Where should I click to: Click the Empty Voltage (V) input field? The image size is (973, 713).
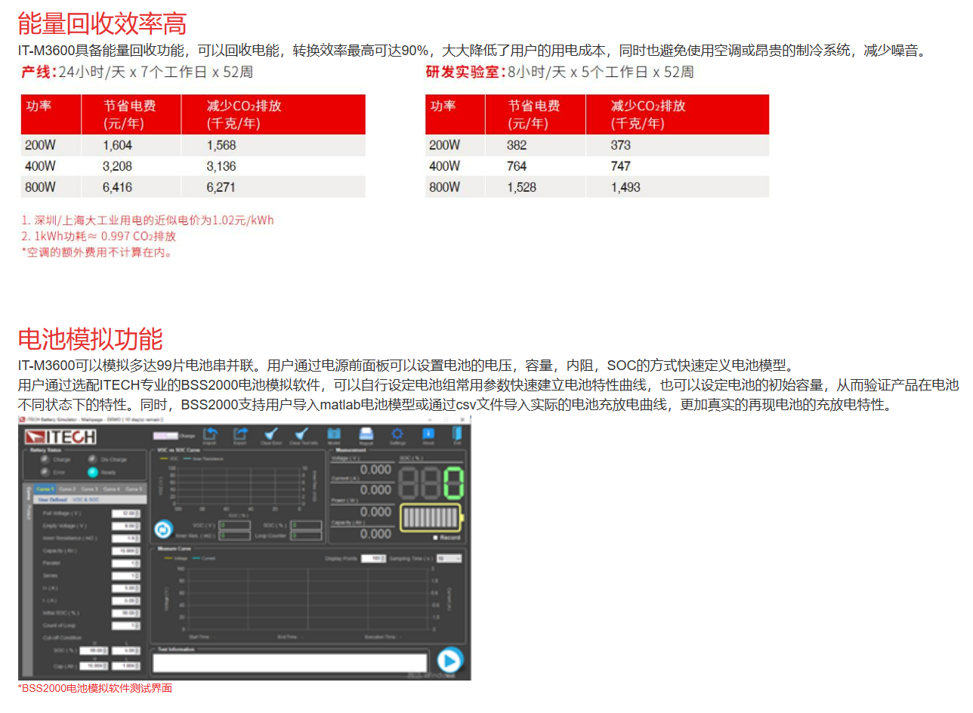(125, 526)
